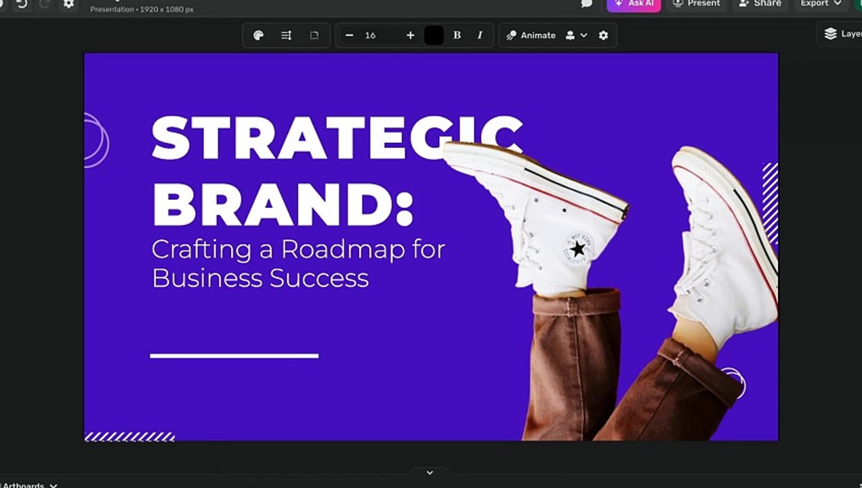The image size is (862, 488).
Task: Open the comments speech bubble icon
Action: click(x=587, y=4)
